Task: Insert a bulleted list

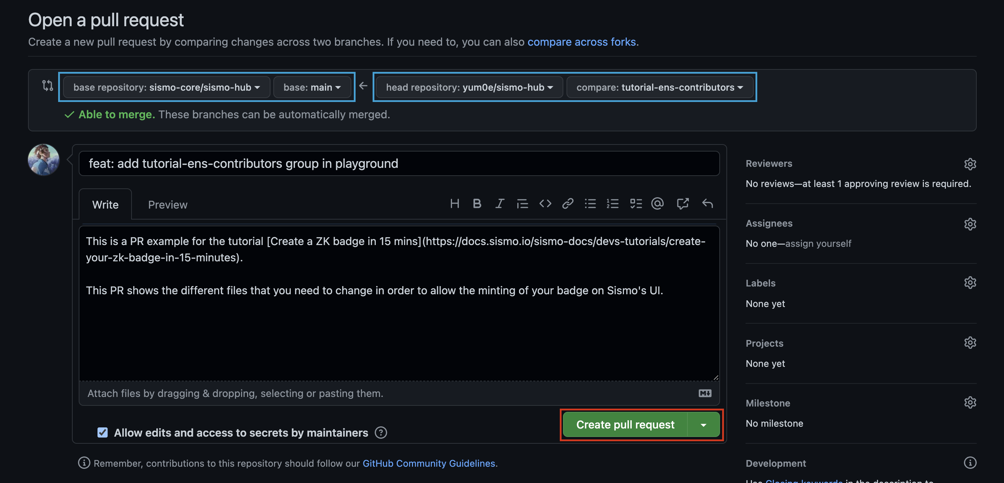Action: click(590, 204)
